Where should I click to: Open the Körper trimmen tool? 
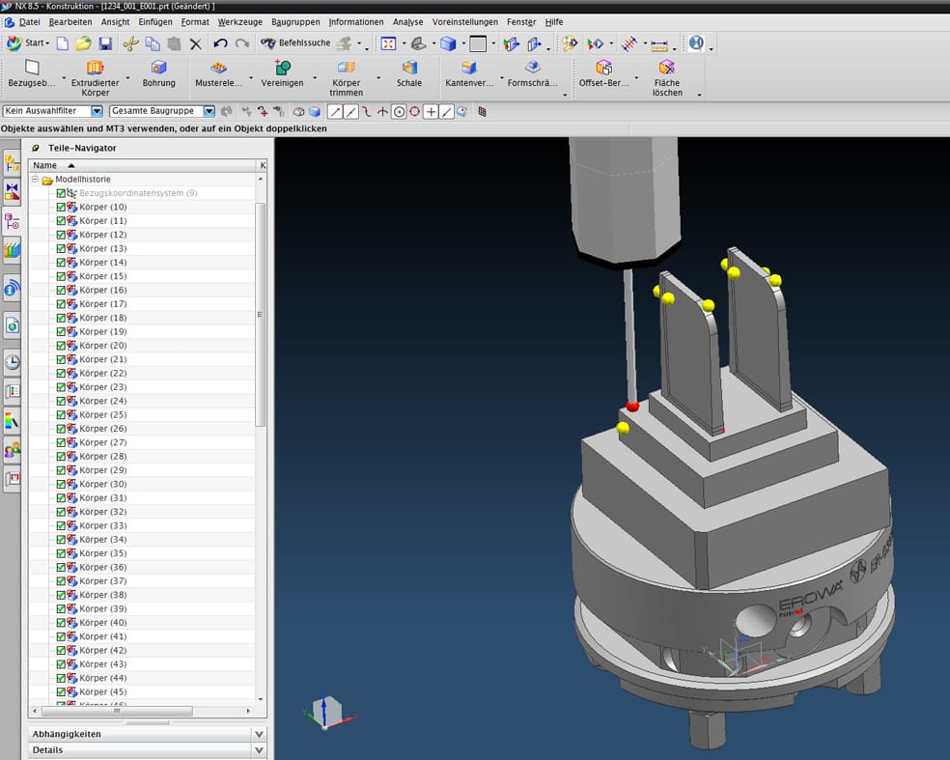point(346,77)
